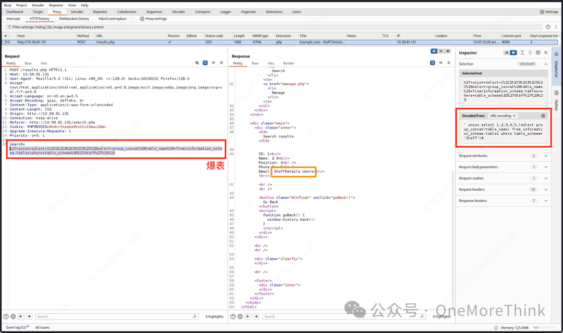Select combined tabbed request/response layout
The width and height of the screenshot is (563, 333).
(448, 52)
